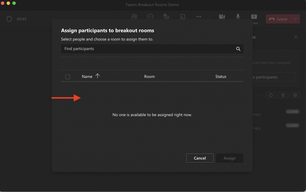
Task: Sort by the Name column arrow
Action: [x=97, y=76]
